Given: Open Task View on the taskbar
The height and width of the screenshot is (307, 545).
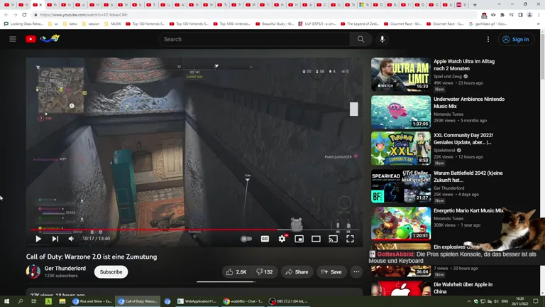Looking at the screenshot, I should tap(34, 301).
